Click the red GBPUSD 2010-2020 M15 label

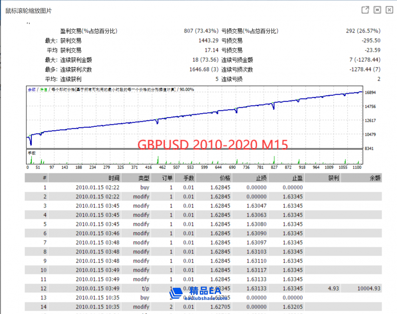(212, 145)
